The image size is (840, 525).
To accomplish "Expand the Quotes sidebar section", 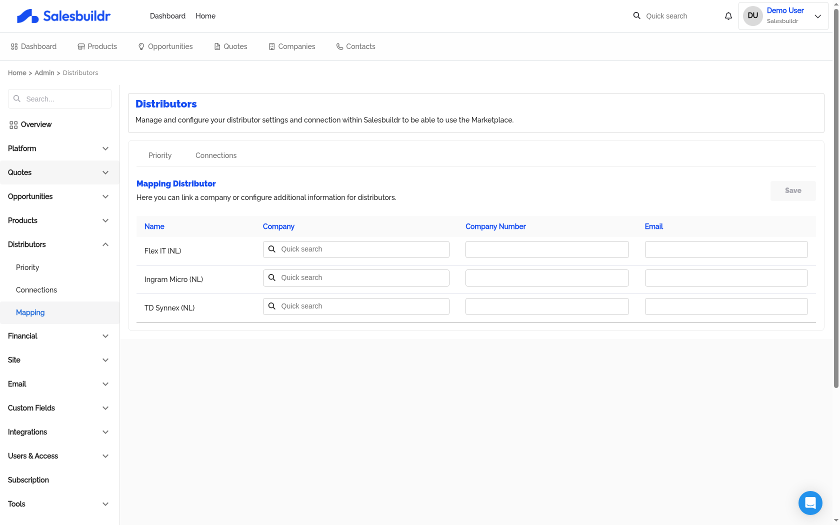I will click(59, 172).
